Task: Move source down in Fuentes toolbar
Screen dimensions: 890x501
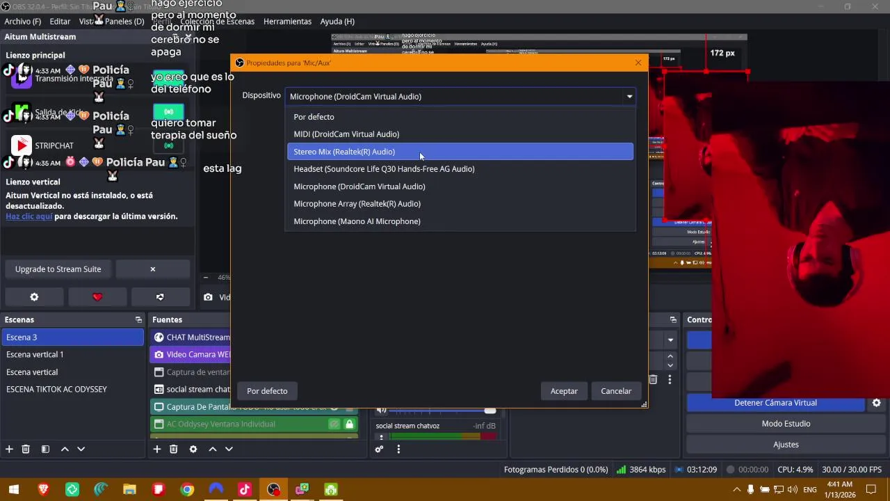Action: 229,450
